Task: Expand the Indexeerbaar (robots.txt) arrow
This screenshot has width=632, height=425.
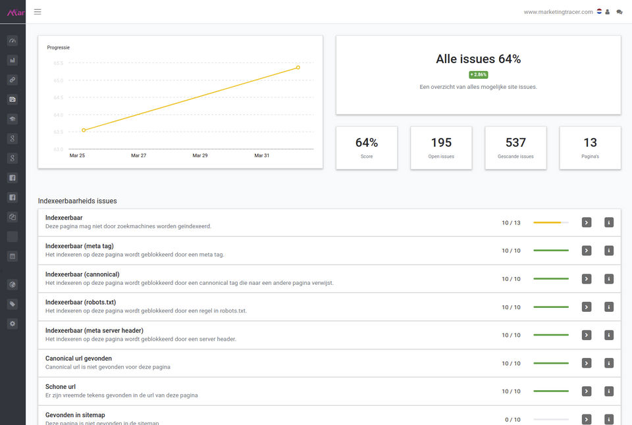Action: (x=587, y=307)
